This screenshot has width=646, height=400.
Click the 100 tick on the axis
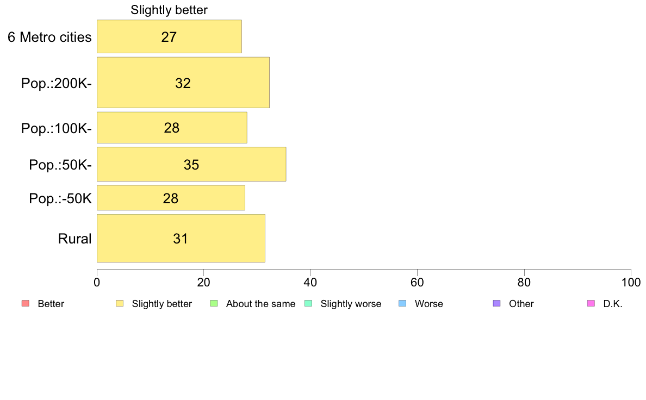click(x=631, y=282)
